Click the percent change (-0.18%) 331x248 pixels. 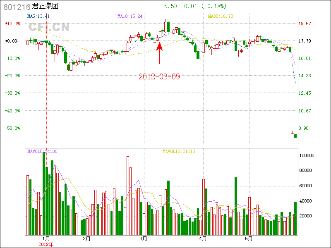pyautogui.click(x=214, y=6)
